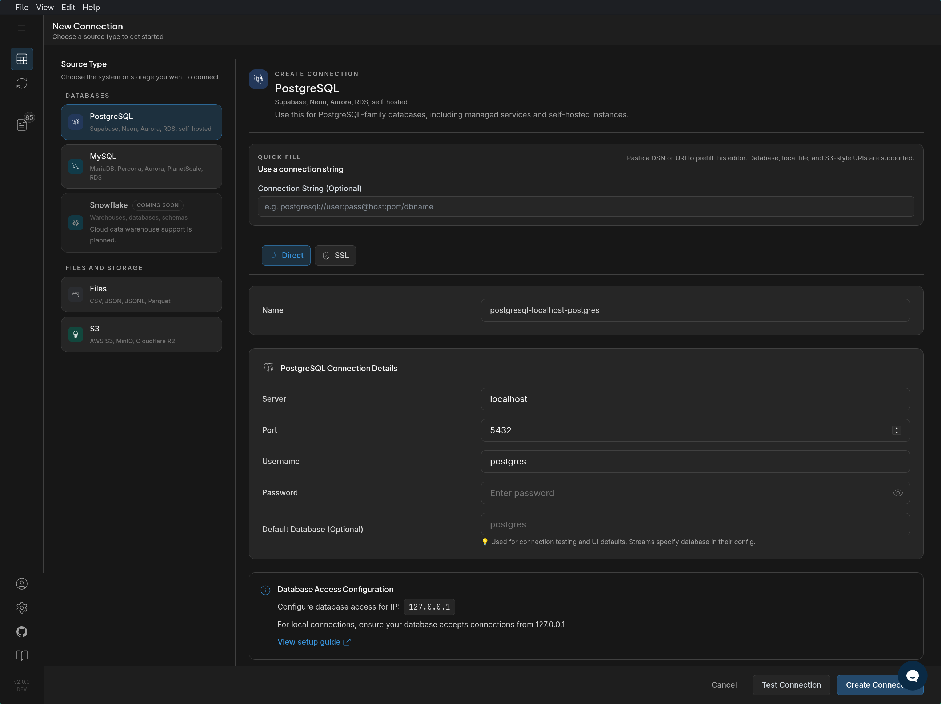This screenshot has height=704, width=941.
Task: Open the user account icon
Action: (22, 584)
